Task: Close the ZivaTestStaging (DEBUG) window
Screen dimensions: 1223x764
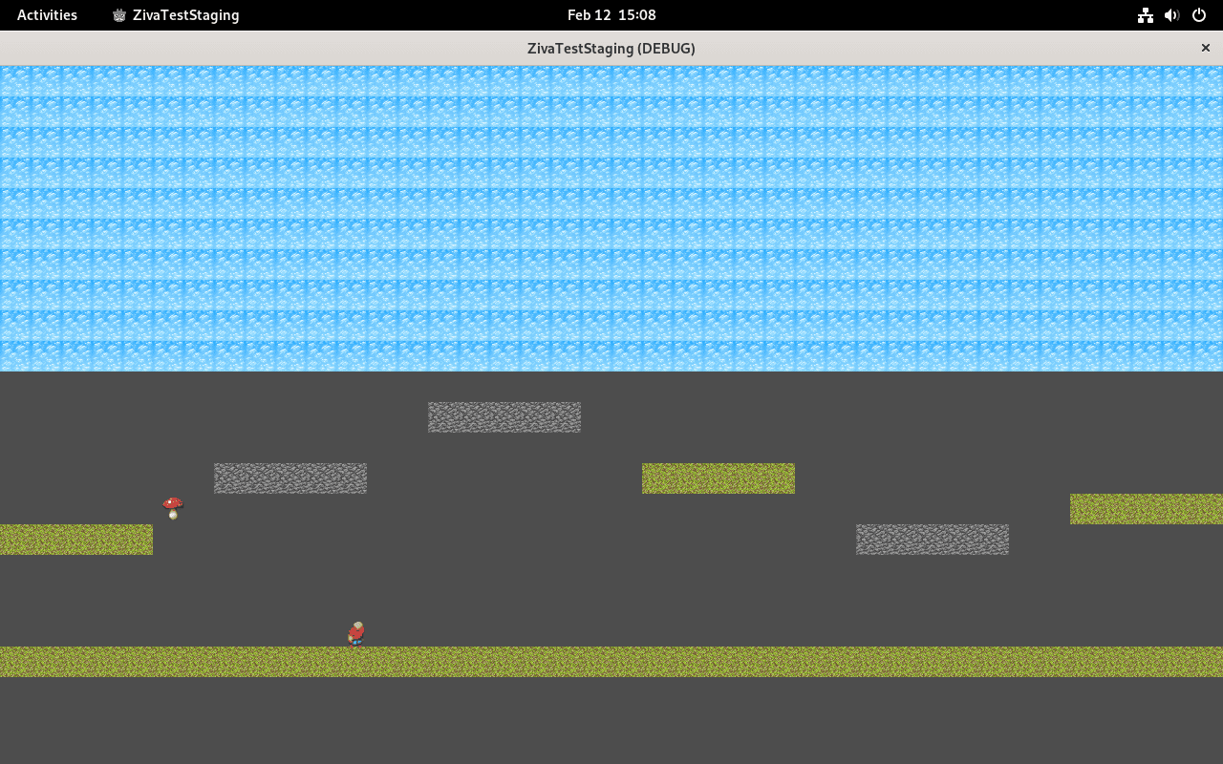Action: click(x=1205, y=47)
